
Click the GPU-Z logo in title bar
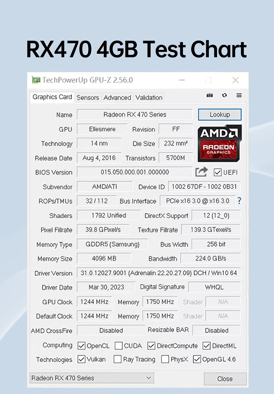[36, 80]
